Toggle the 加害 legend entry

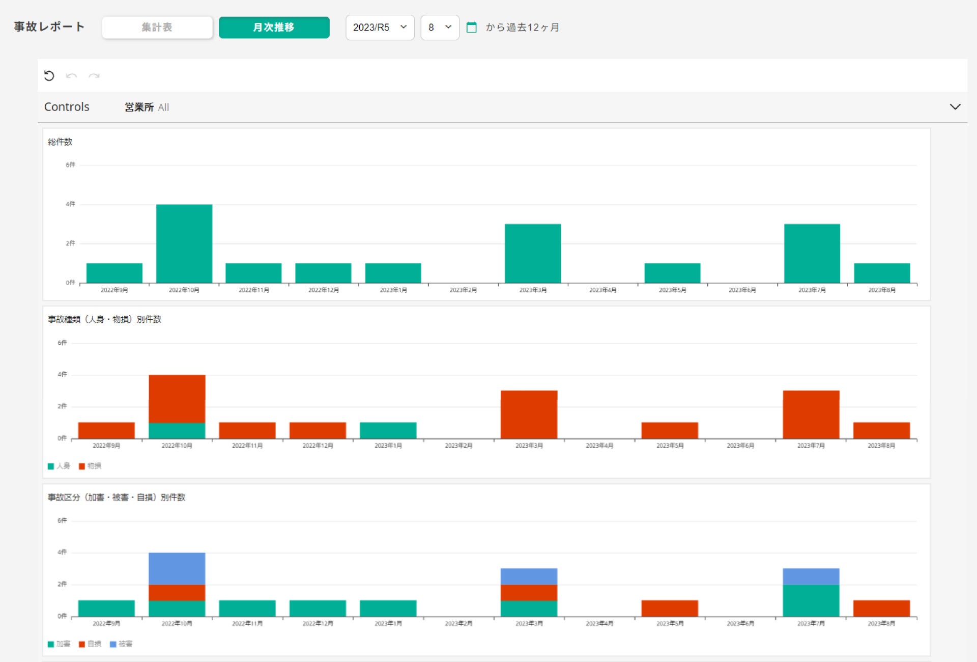59,644
